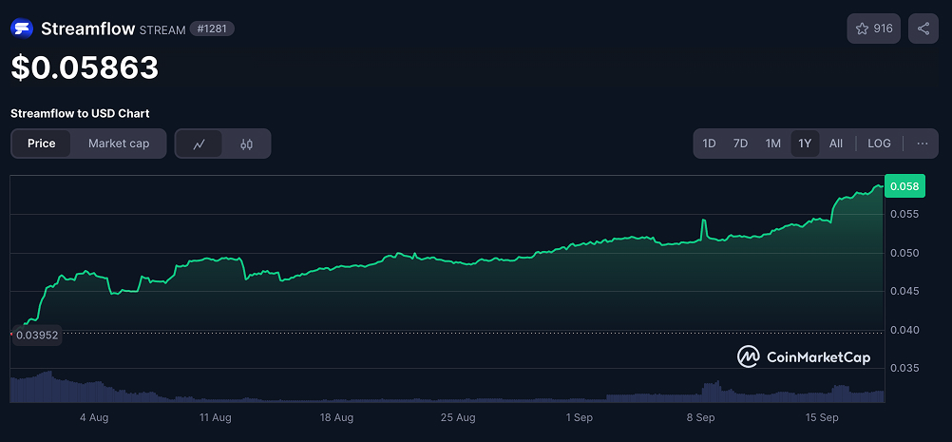
Task: Click the $0.05863 price value
Action: click(85, 67)
